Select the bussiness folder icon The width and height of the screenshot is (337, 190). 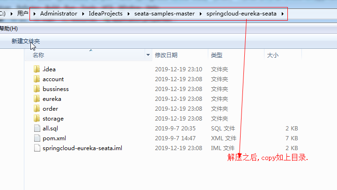37,89
